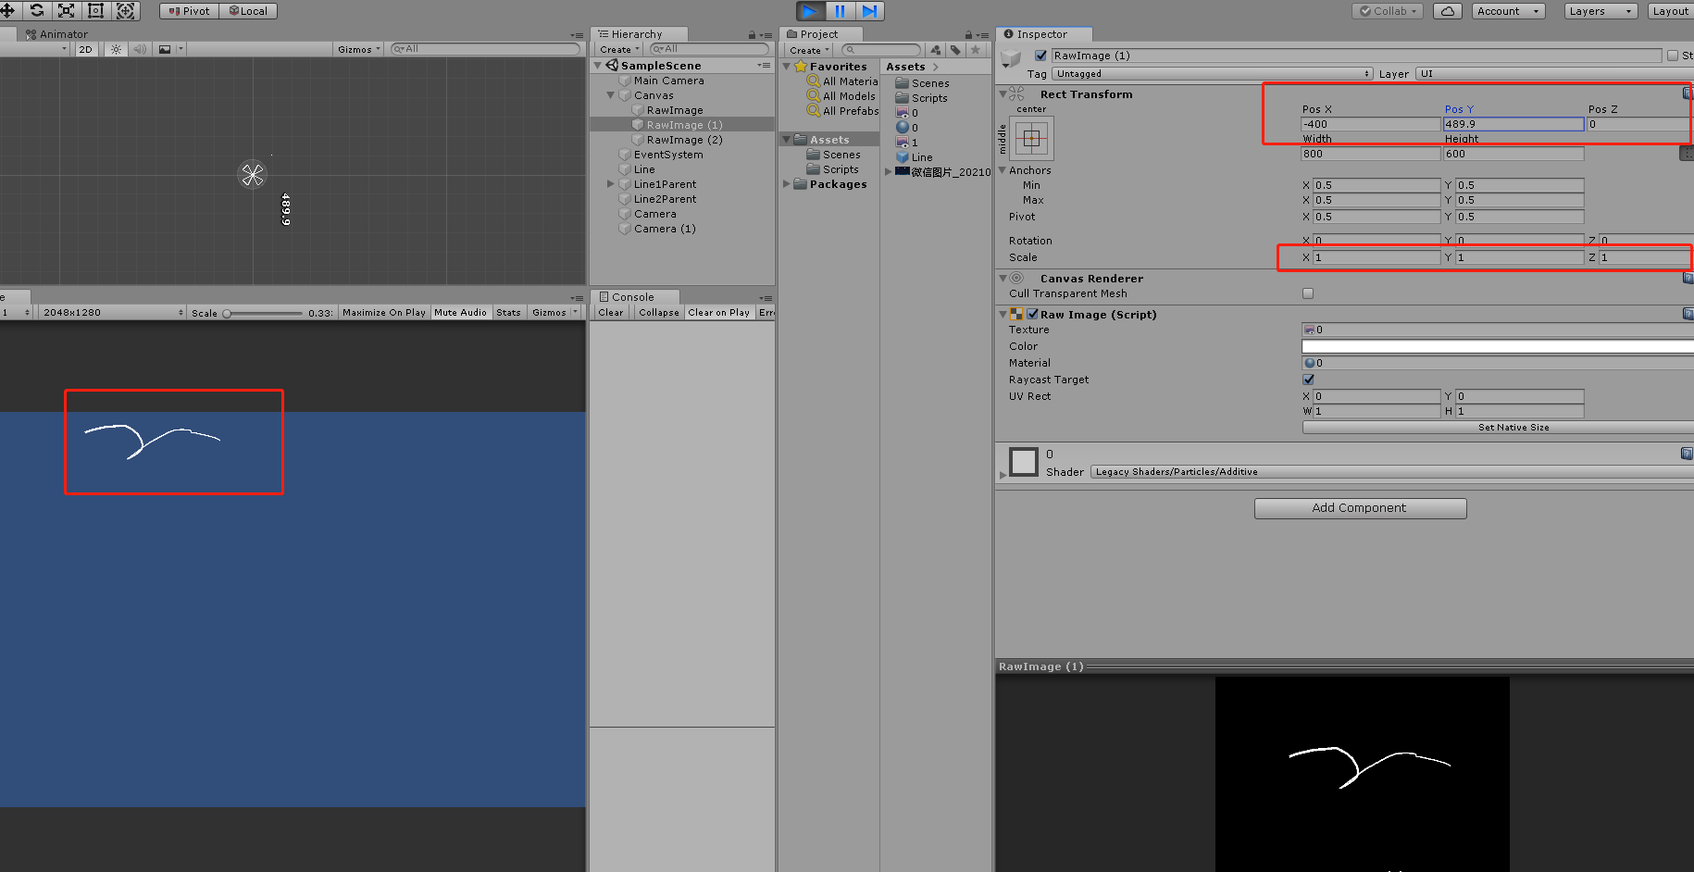This screenshot has width=1694, height=872.
Task: Open the Layers dropdown
Action: coord(1601,11)
